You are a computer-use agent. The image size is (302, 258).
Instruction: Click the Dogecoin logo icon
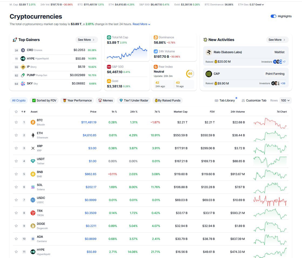pyautogui.click(x=33, y=226)
